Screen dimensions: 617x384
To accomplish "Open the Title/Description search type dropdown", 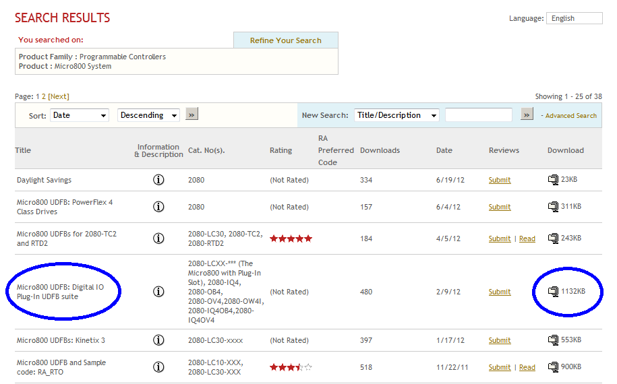I will point(396,115).
